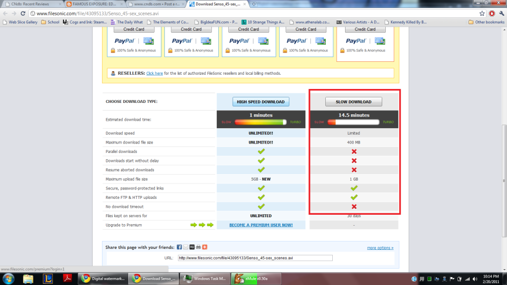Share this page on MySpace
The image size is (507, 285).
pyautogui.click(x=192, y=247)
